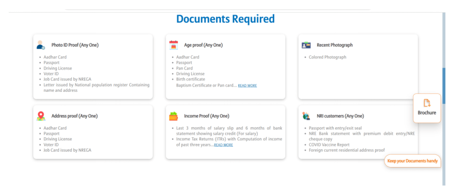Click Driving License in Photo ID Proof list
This screenshot has height=186, width=449.
click(57, 68)
